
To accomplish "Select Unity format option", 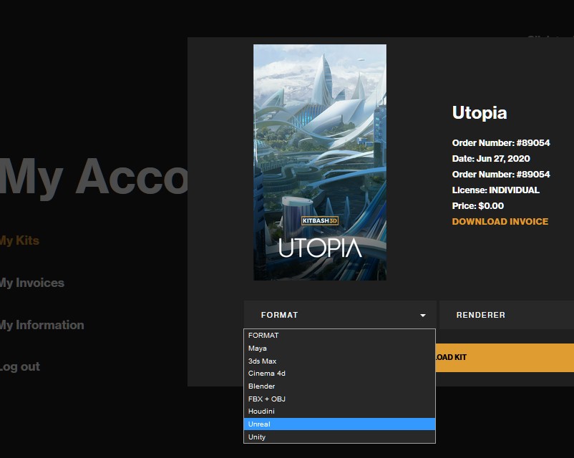I will pyautogui.click(x=339, y=437).
